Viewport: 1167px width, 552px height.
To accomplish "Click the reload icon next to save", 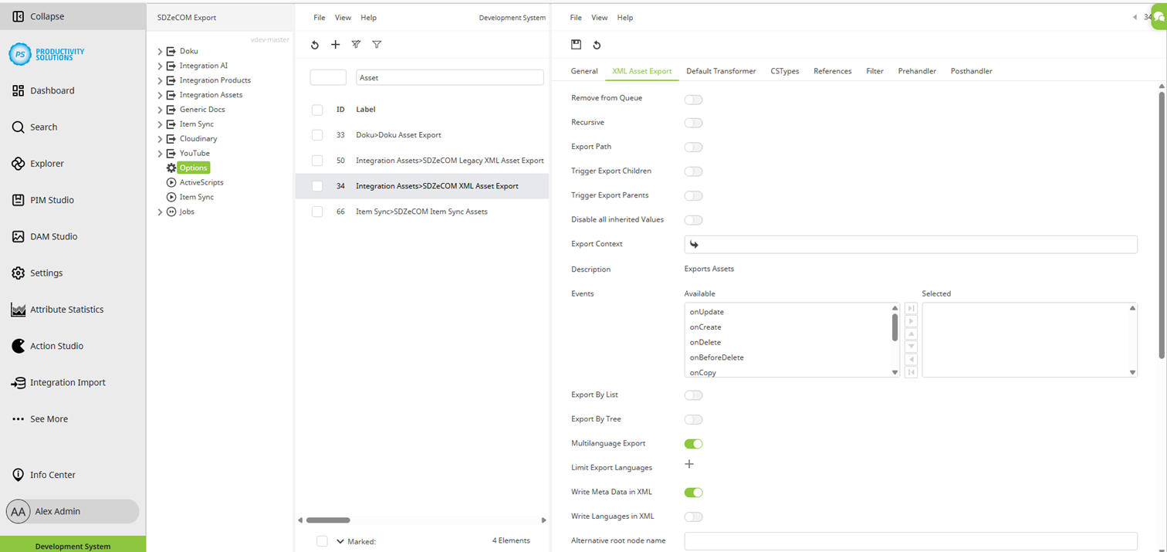I will [597, 45].
